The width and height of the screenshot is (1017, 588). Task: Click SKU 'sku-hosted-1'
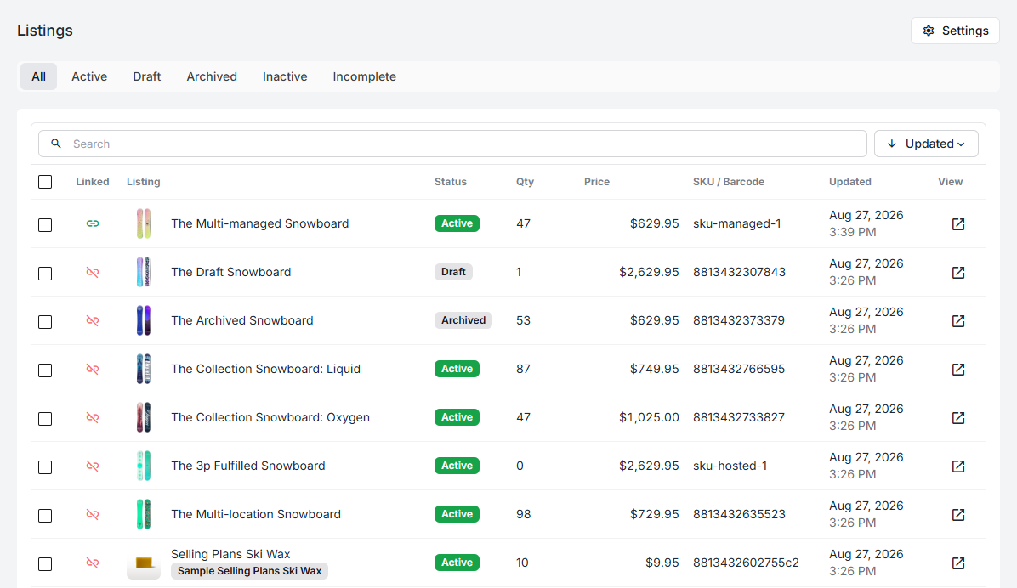click(x=730, y=466)
